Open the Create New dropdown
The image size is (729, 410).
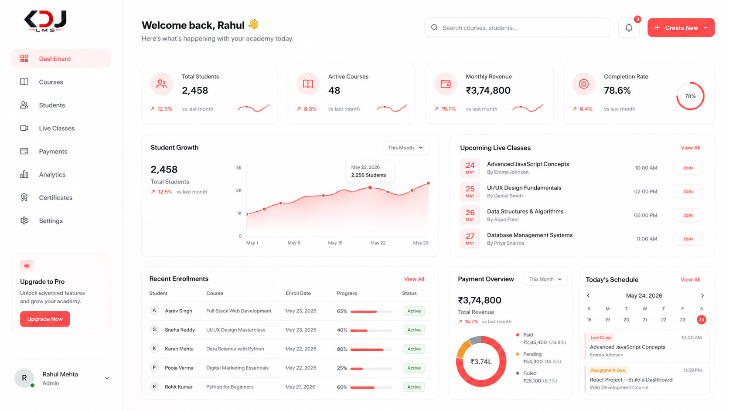(681, 27)
